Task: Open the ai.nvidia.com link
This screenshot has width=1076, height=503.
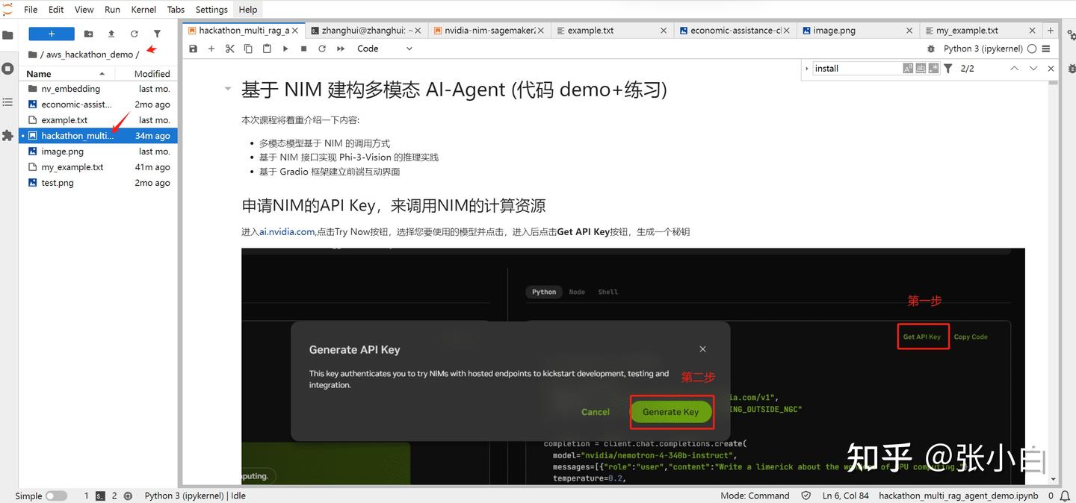Action: tap(287, 231)
